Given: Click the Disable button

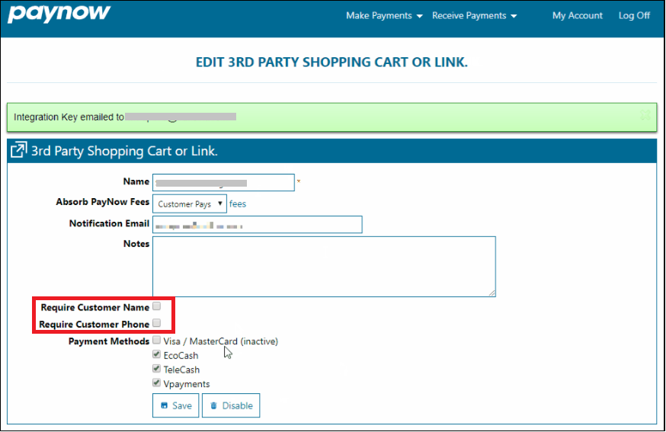Looking at the screenshot, I should coord(231,405).
